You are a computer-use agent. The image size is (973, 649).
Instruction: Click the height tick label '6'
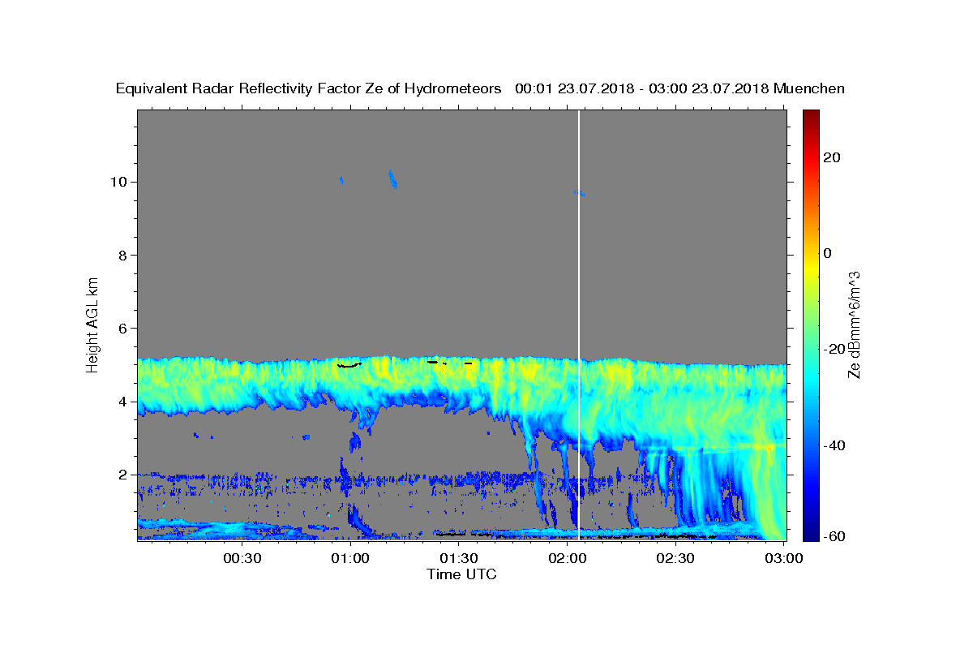[123, 328]
